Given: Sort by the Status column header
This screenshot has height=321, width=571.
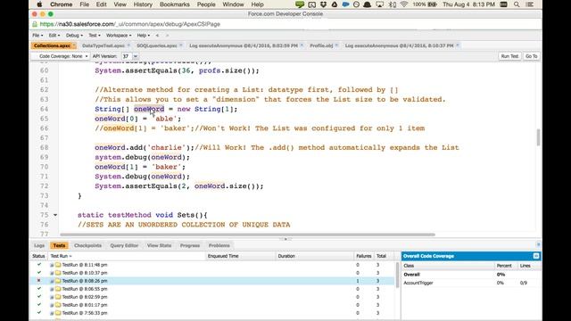Looking at the screenshot, I should [x=38, y=256].
